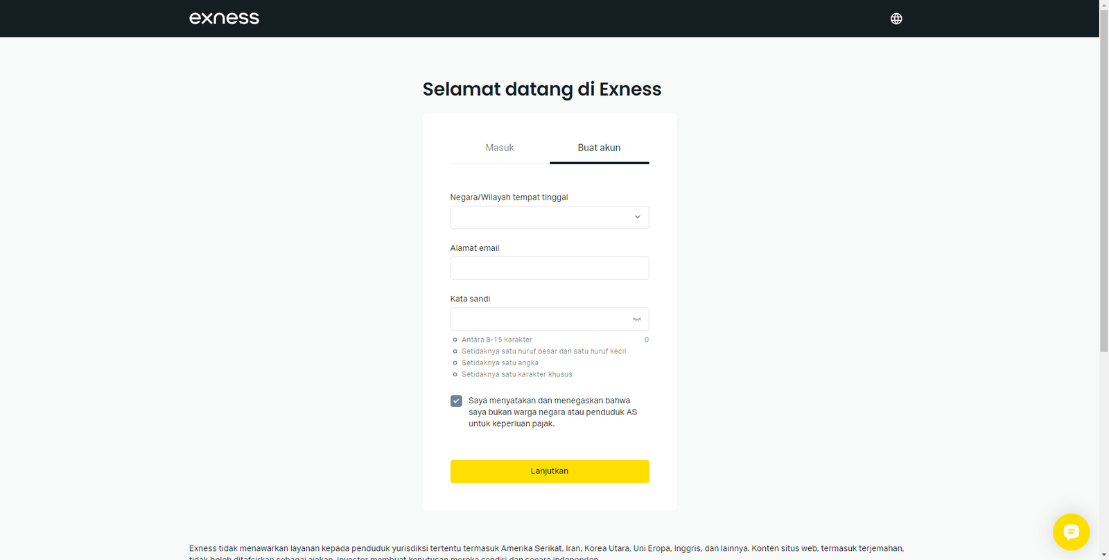Switch to the Masuk tab
This screenshot has height=560, width=1109.
pyautogui.click(x=499, y=148)
